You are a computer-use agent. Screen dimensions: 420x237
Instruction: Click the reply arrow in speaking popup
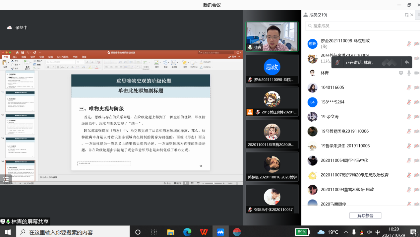[x=407, y=62]
